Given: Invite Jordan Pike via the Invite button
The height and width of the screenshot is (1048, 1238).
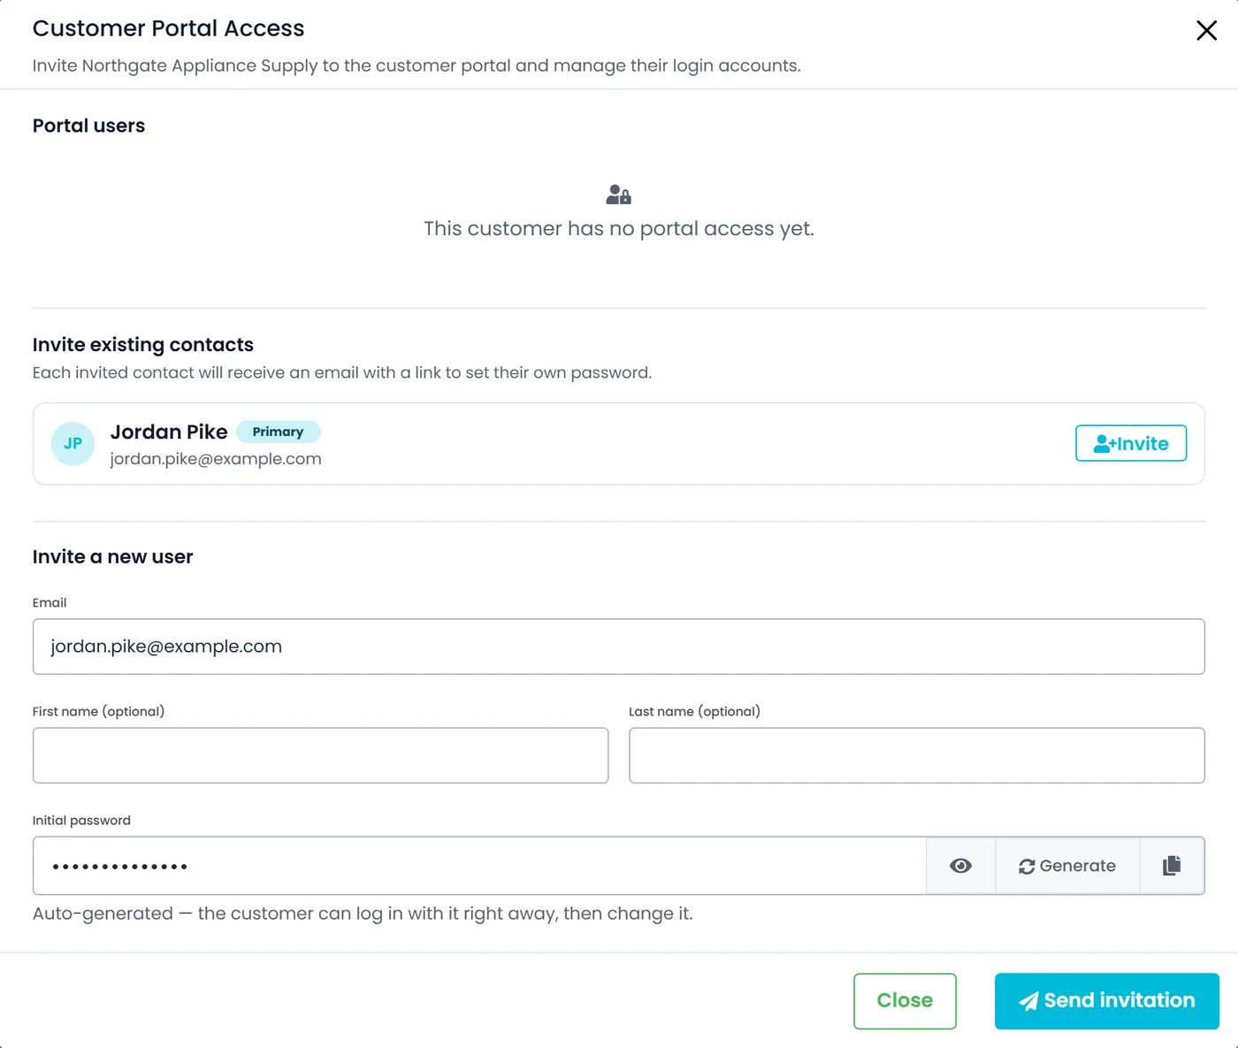Looking at the screenshot, I should click(1131, 443).
